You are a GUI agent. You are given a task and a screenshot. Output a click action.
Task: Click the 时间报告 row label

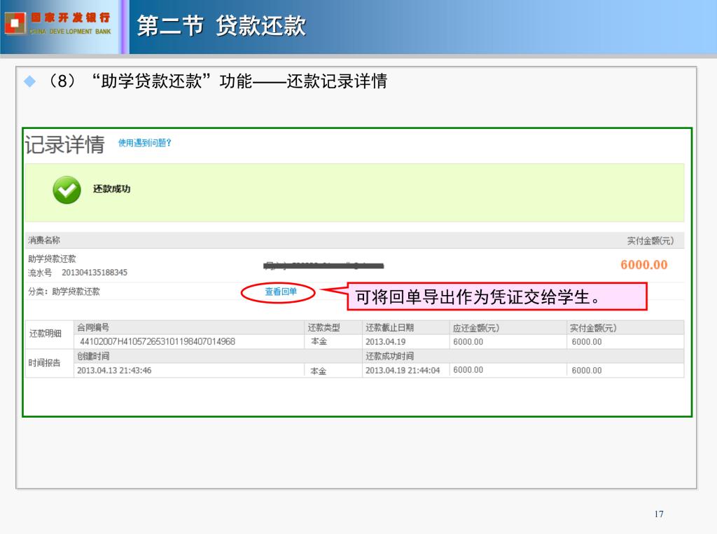[45, 363]
